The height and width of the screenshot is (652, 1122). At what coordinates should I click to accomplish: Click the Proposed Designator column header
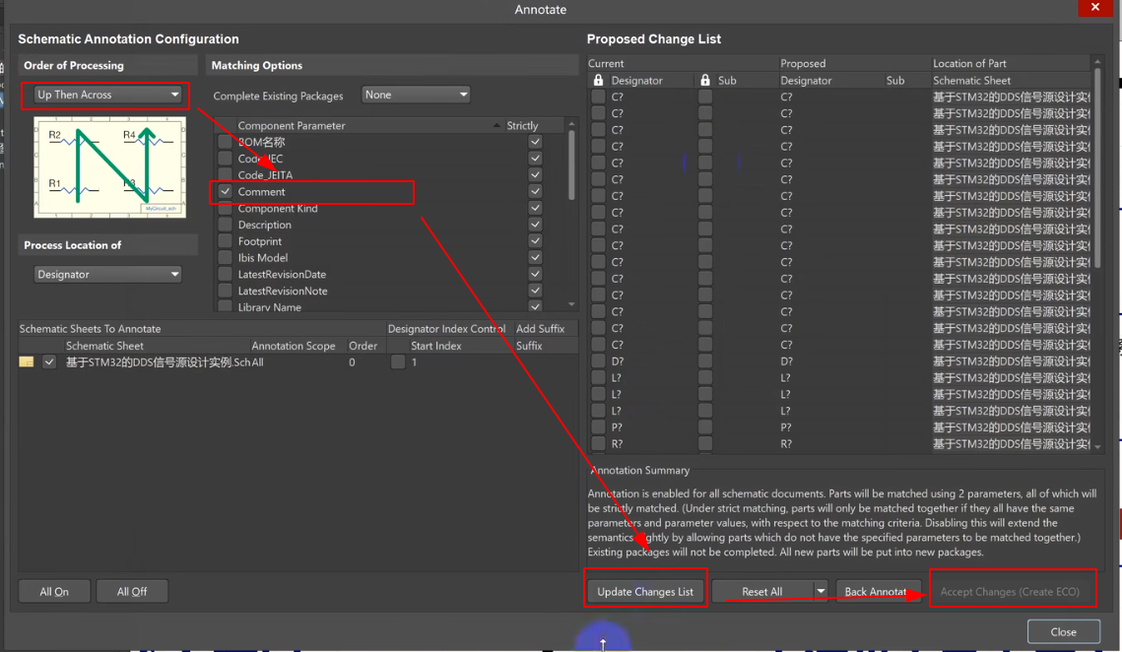tap(806, 80)
